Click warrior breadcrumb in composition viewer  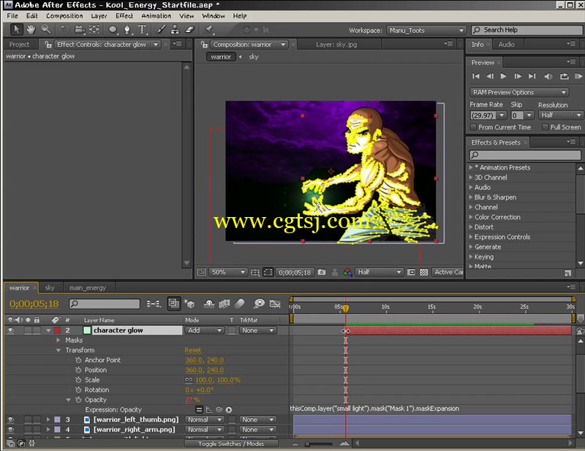click(x=221, y=57)
